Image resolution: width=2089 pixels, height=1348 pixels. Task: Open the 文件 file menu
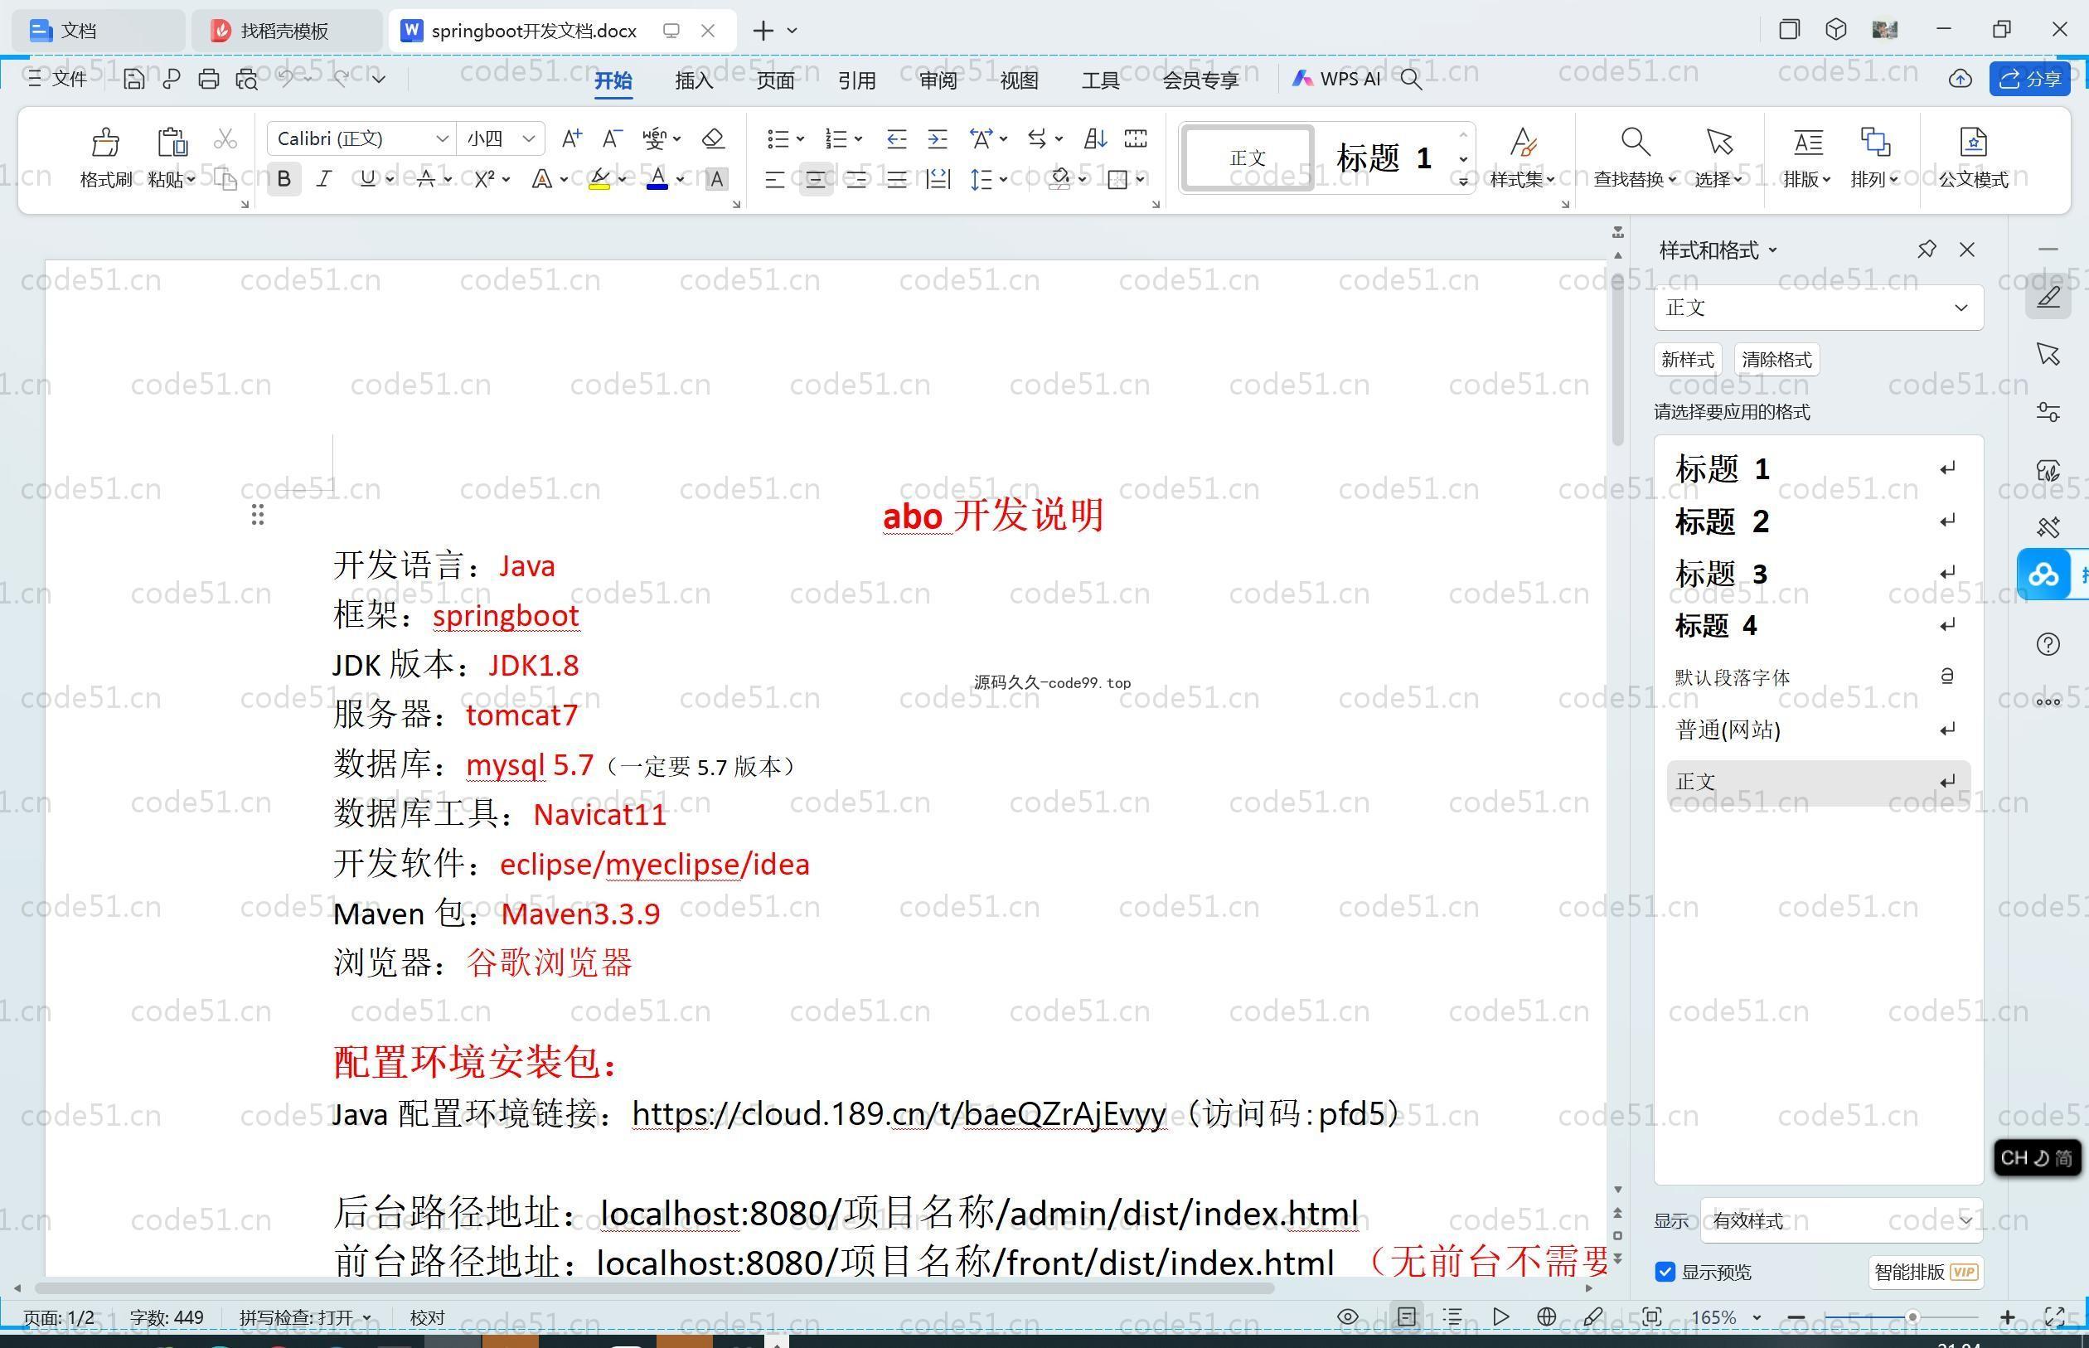click(58, 79)
